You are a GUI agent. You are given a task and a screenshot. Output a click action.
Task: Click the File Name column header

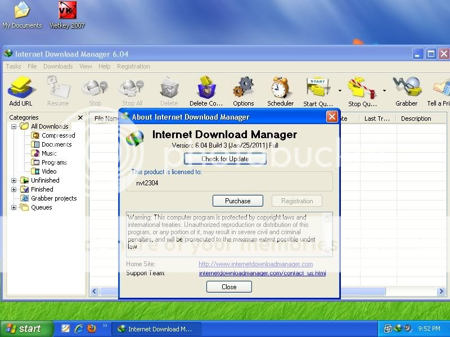tap(105, 119)
